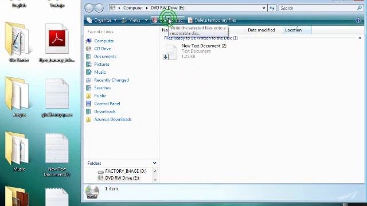Click the Folders pane header label
This screenshot has height=206, width=367.
[94, 163]
